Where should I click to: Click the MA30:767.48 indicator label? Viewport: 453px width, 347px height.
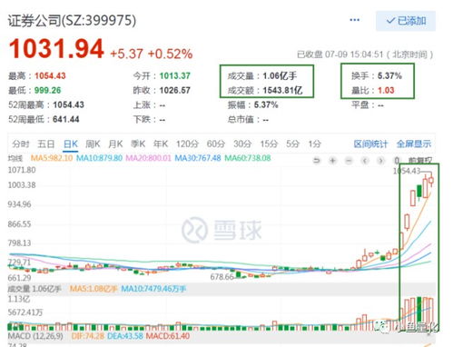(198, 158)
